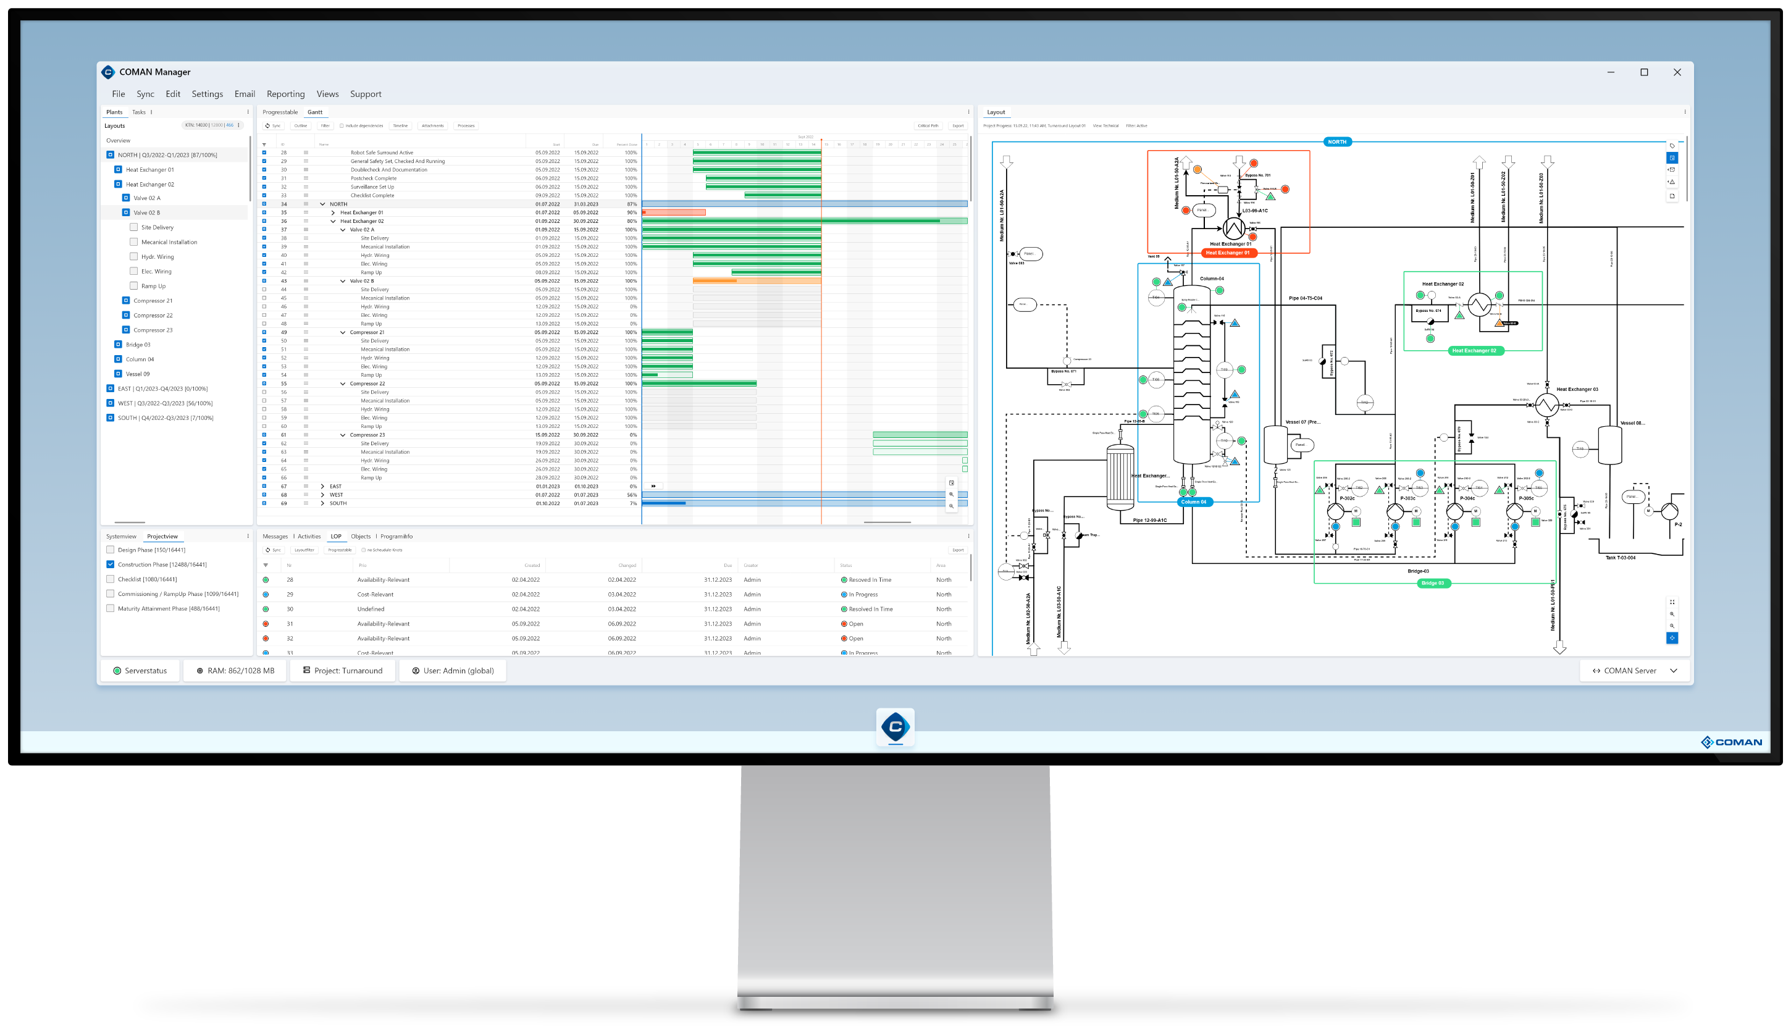Image resolution: width=1791 pixels, height=1032 pixels.
Task: Click the warning triangle icon in Layout toolbar
Action: (x=1672, y=183)
